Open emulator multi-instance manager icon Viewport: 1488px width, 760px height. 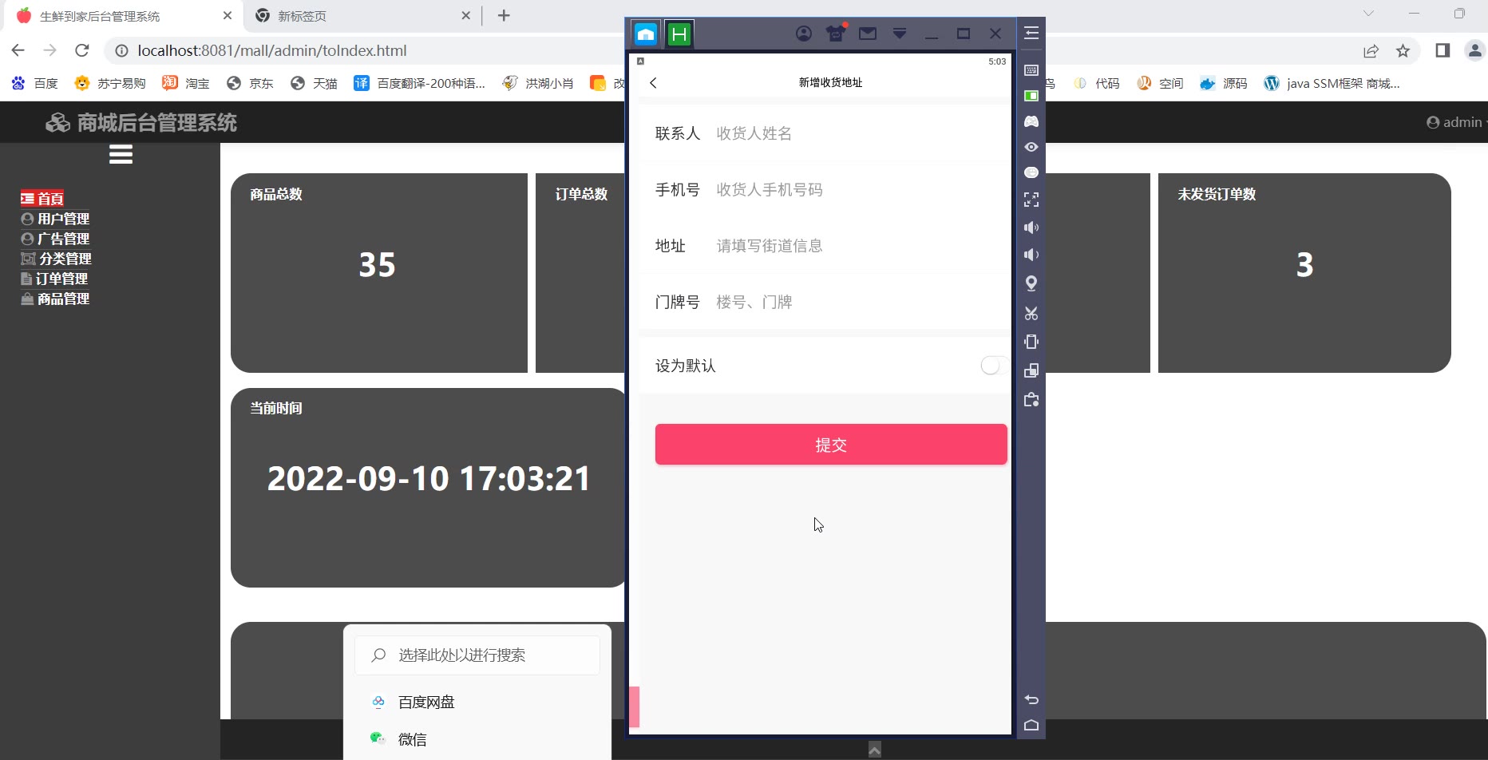pos(1031,370)
